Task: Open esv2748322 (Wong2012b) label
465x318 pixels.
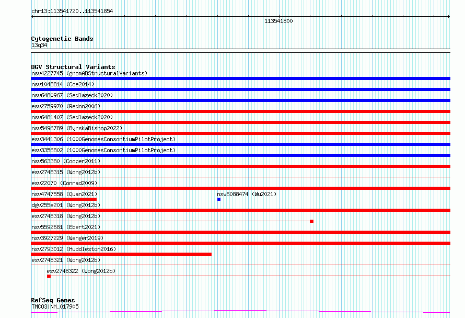Action: click(82, 271)
